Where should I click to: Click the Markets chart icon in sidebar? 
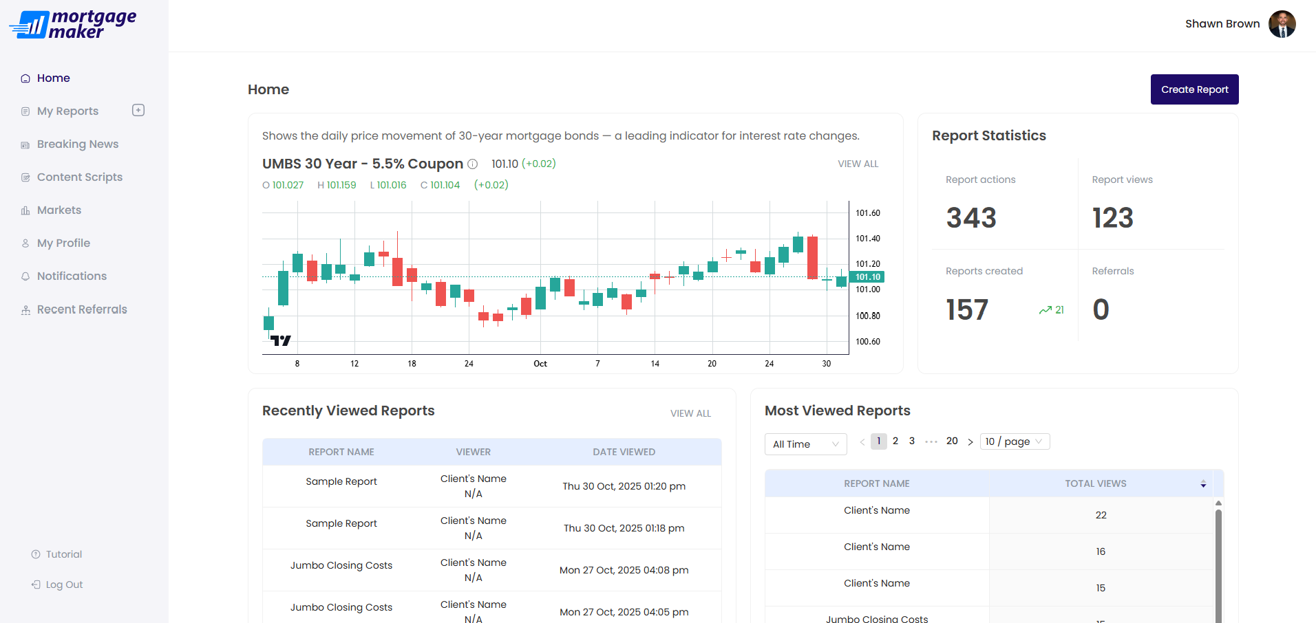pyautogui.click(x=25, y=210)
